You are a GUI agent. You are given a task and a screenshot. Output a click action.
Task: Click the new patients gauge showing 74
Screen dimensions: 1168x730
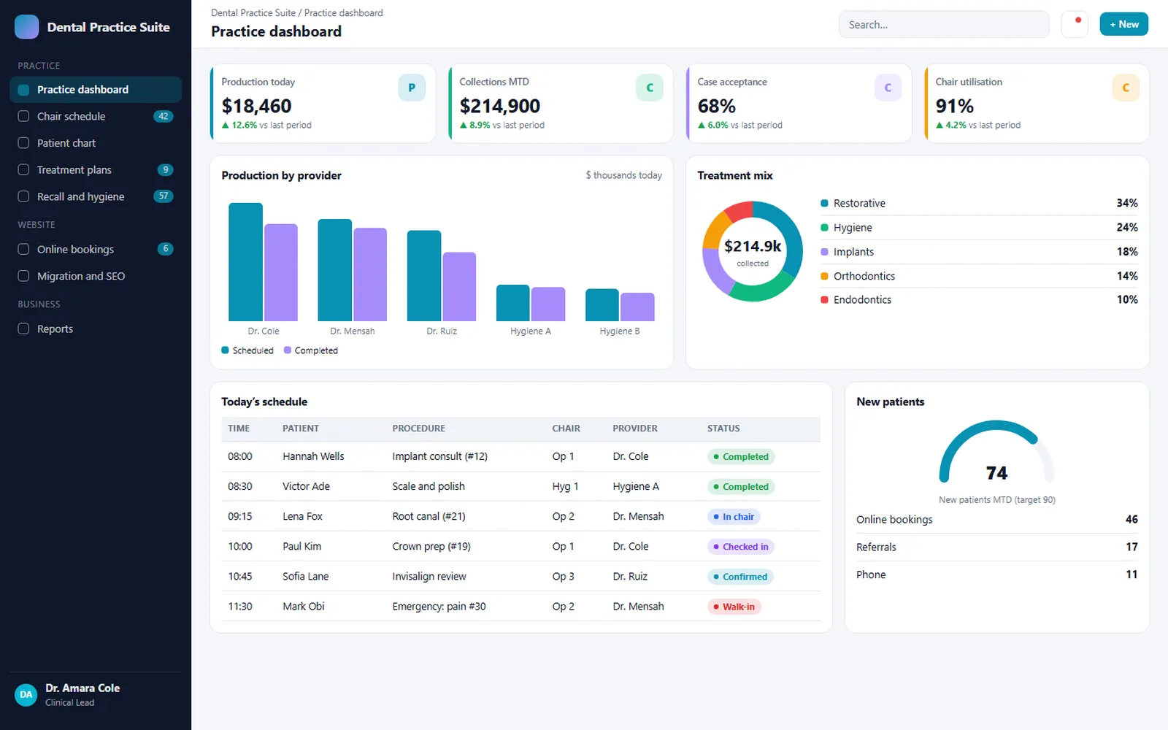tap(997, 453)
